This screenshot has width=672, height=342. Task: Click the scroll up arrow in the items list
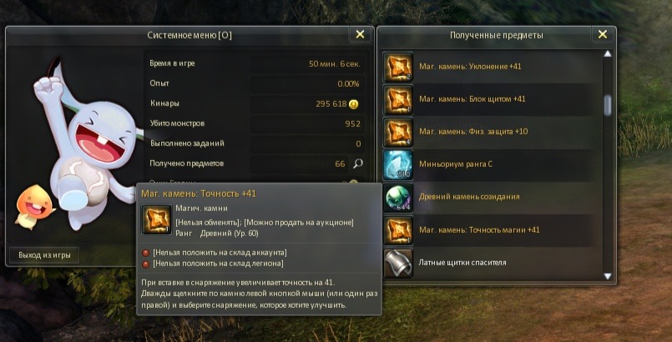607,54
